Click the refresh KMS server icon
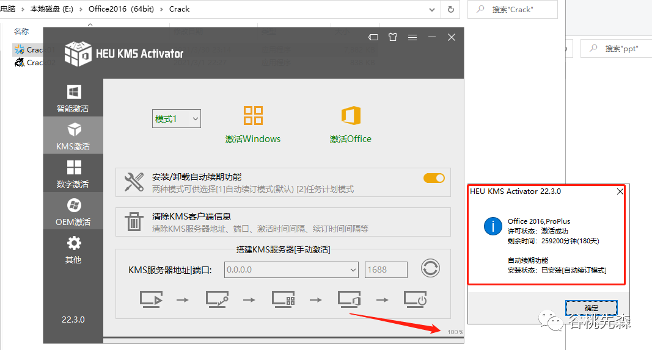Image resolution: width=652 pixels, height=350 pixels. click(x=430, y=268)
